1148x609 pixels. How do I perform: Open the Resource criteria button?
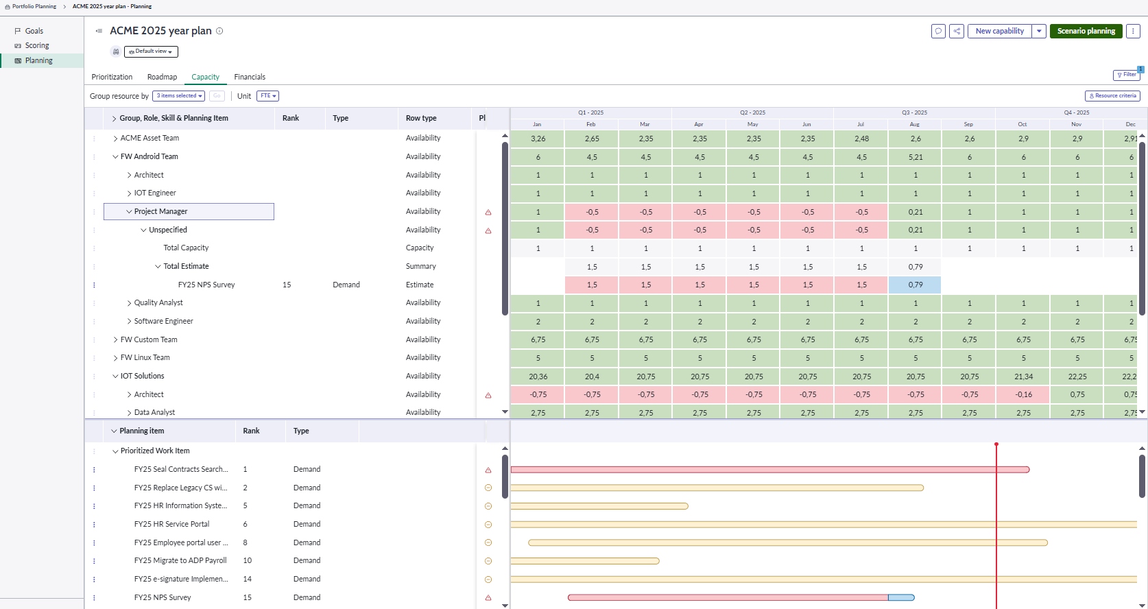click(x=1112, y=96)
